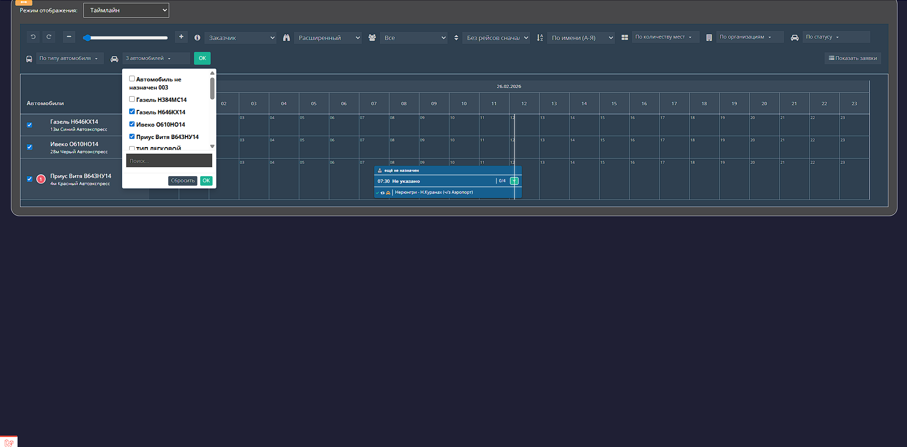
Task: Click the undo rotate-left arrow icon
Action: [33, 37]
